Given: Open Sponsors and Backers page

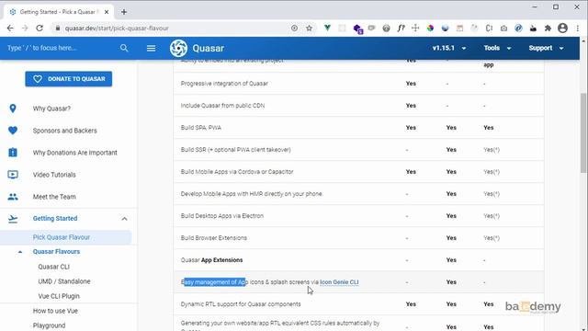Looking at the screenshot, I should pos(65,131).
